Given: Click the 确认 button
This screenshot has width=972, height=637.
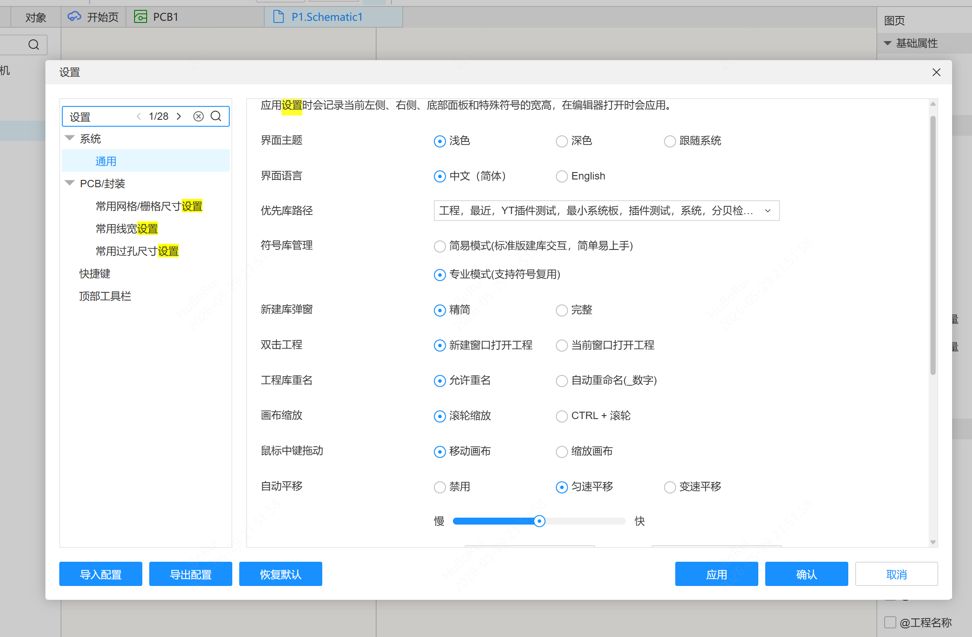Looking at the screenshot, I should pos(807,574).
